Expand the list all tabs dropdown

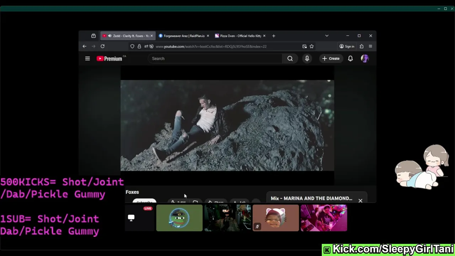pyautogui.click(x=327, y=36)
